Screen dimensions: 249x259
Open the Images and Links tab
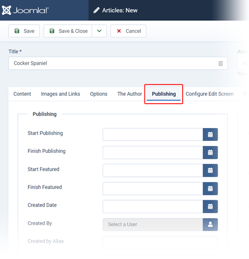pyautogui.click(x=60, y=94)
